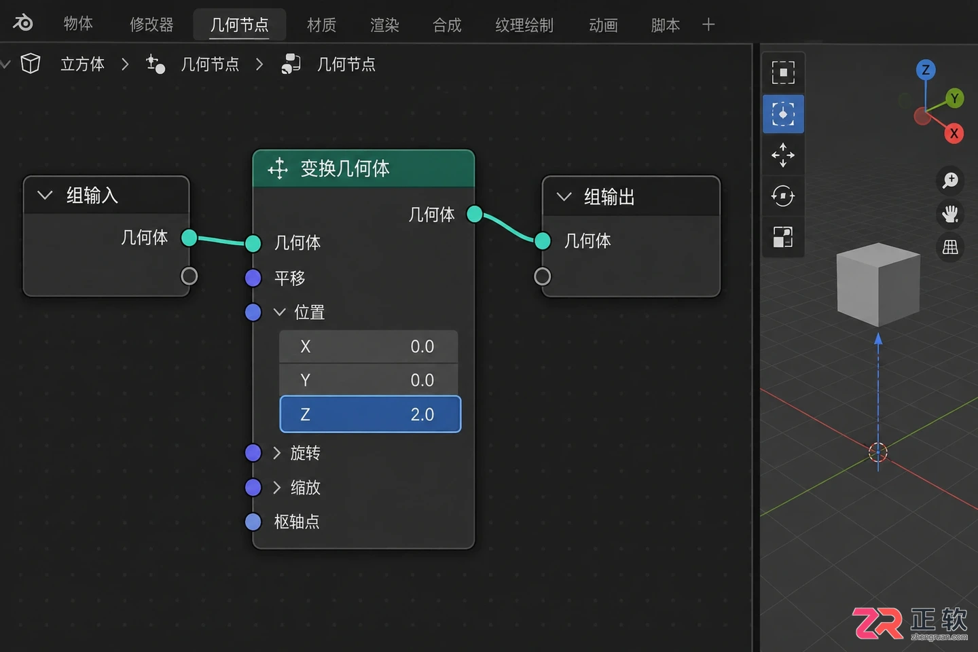Image resolution: width=978 pixels, height=652 pixels.
Task: Click the 3D cursor at world origin
Action: 878,452
